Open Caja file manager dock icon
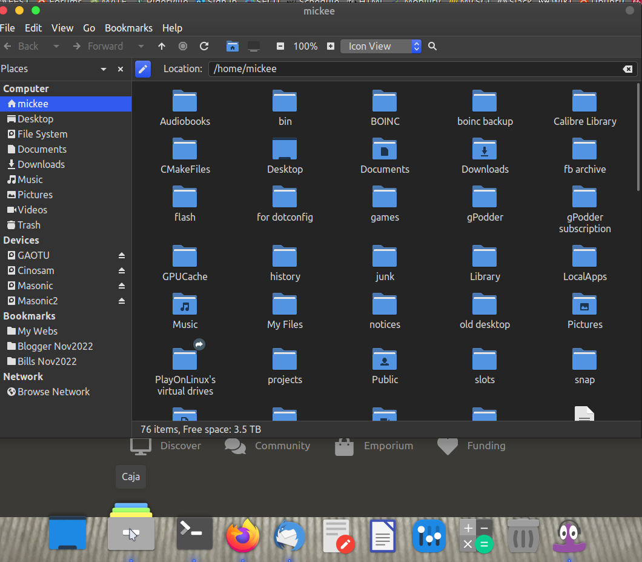 tap(131, 526)
